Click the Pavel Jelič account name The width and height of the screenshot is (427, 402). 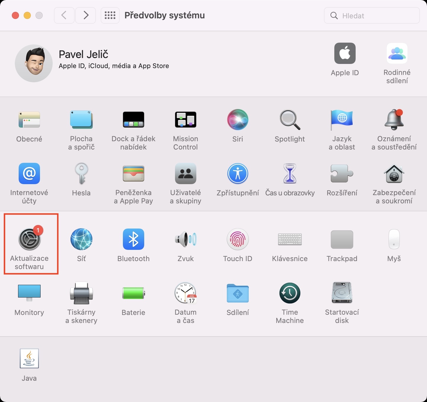click(x=84, y=54)
